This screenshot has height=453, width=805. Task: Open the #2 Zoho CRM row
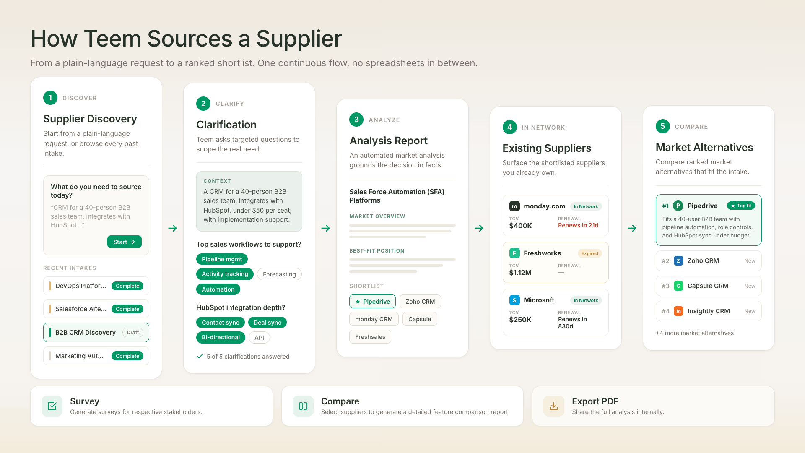click(709, 261)
